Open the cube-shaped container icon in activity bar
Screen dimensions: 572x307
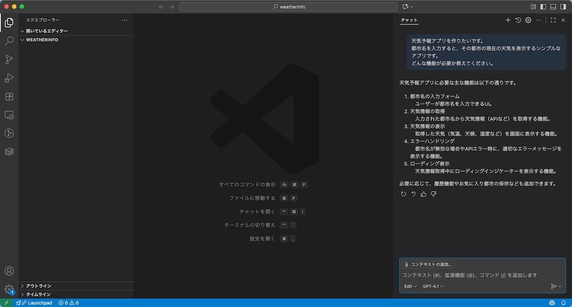tap(9, 152)
